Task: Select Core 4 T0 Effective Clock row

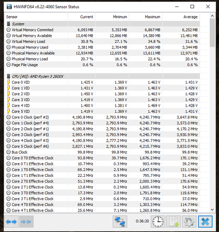Action: 102,204
